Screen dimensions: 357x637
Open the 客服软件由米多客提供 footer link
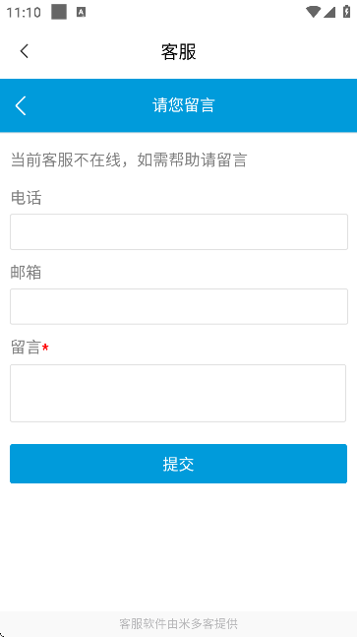[179, 623]
